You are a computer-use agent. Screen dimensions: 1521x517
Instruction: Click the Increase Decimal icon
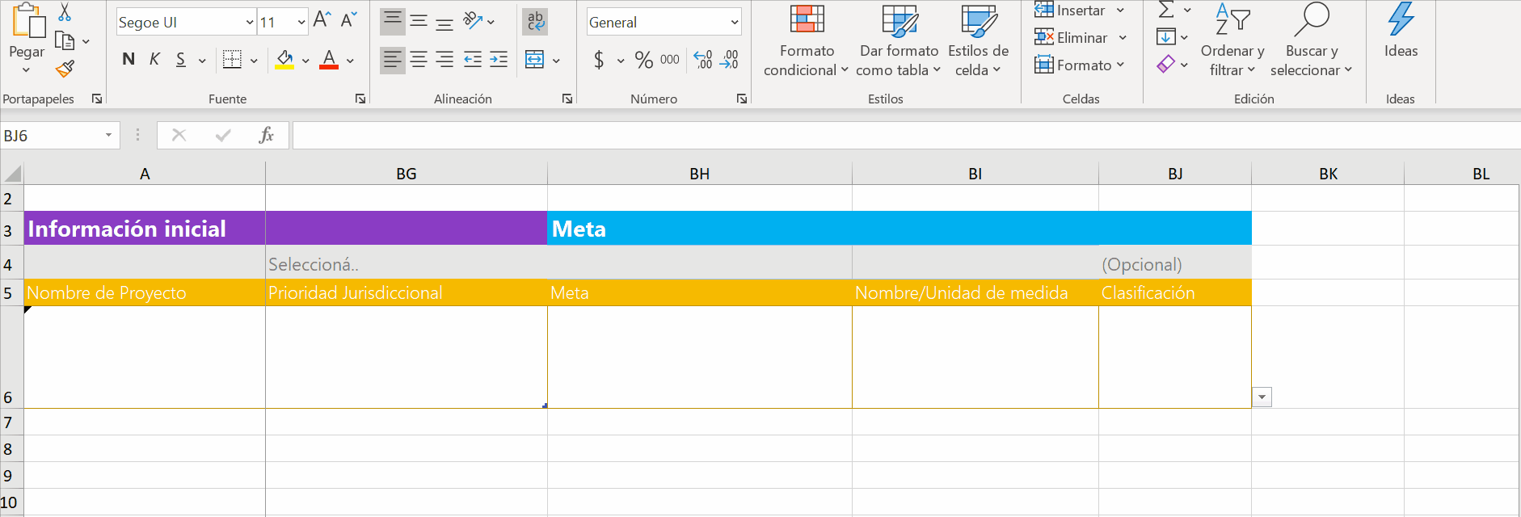coord(703,60)
